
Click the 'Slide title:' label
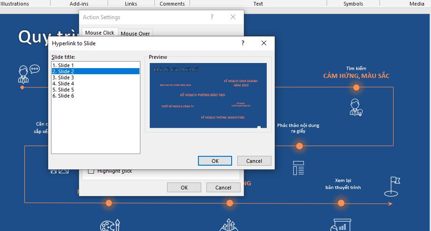[x=63, y=57]
